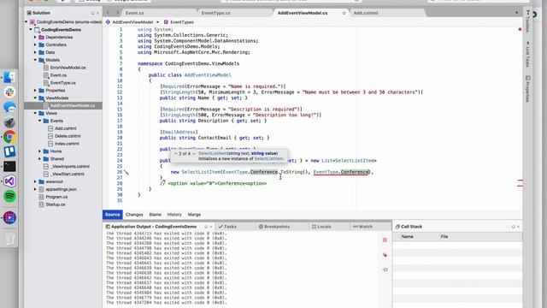Viewport: 547px width, 308px height.
Task: Open Finder from the Dock
Action: click(x=9, y=77)
